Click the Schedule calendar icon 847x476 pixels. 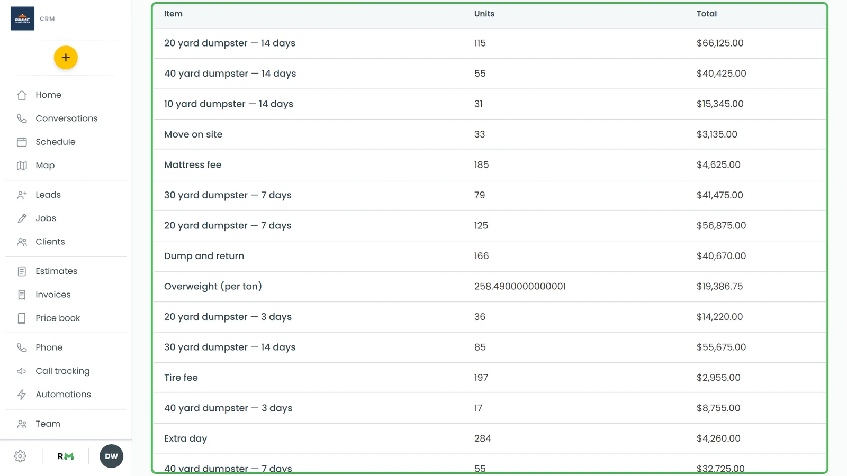22,142
